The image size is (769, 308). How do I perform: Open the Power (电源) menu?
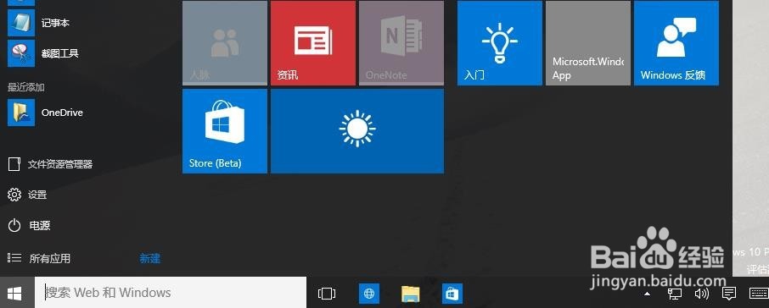click(29, 225)
